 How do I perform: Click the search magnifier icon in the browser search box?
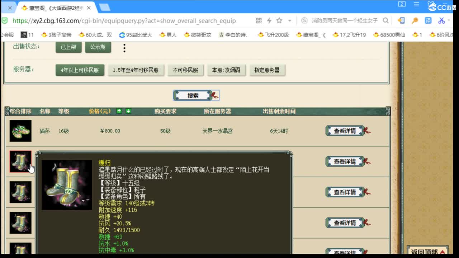385,20
